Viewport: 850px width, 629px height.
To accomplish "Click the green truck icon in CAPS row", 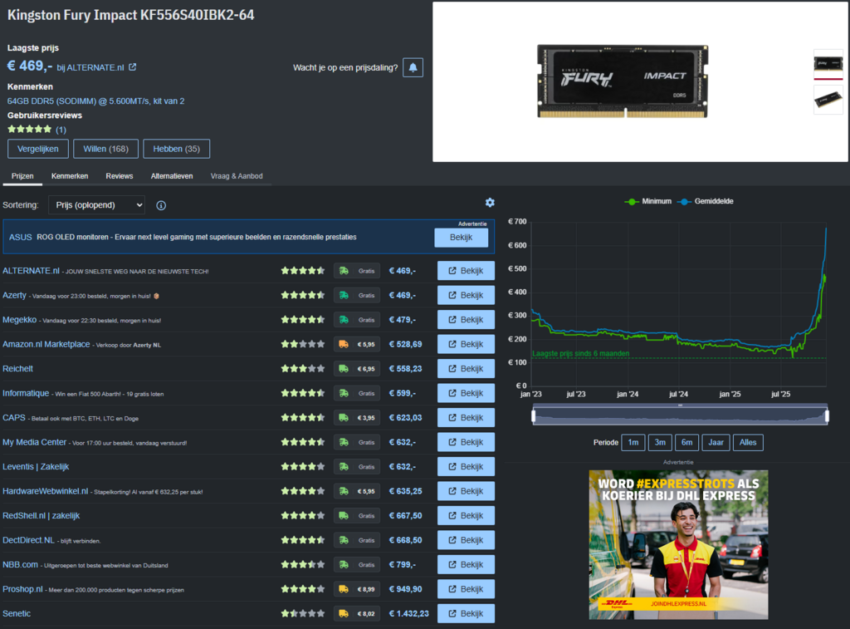I will pos(344,418).
